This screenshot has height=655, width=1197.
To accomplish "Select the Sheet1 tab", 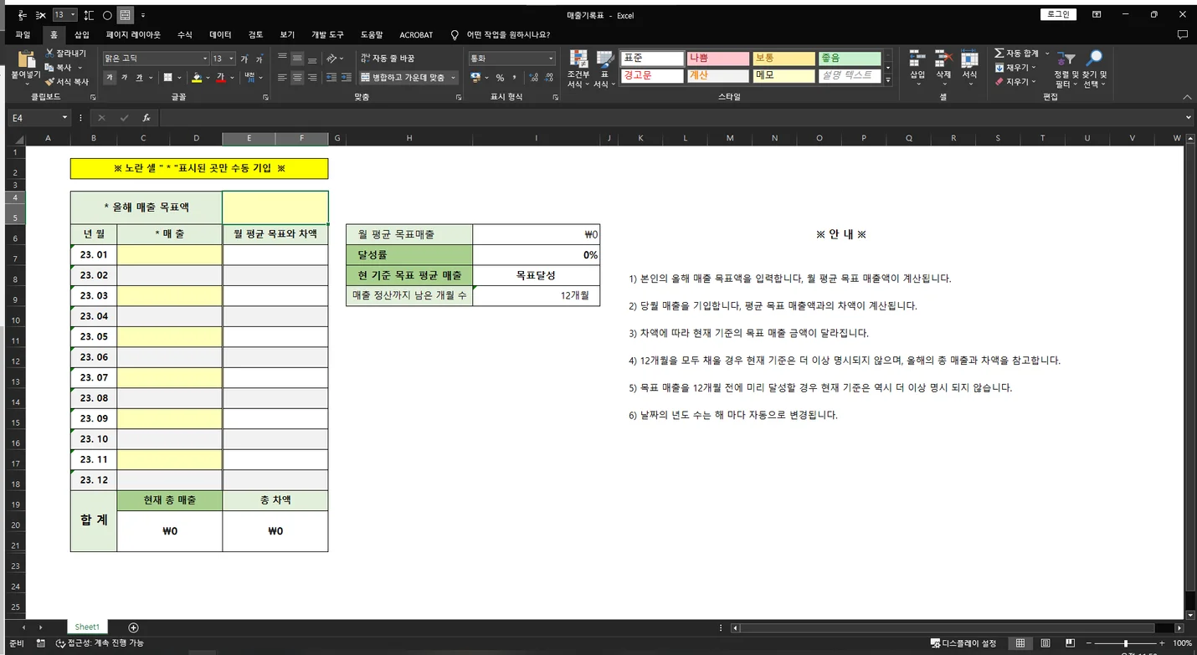I will pos(87,627).
